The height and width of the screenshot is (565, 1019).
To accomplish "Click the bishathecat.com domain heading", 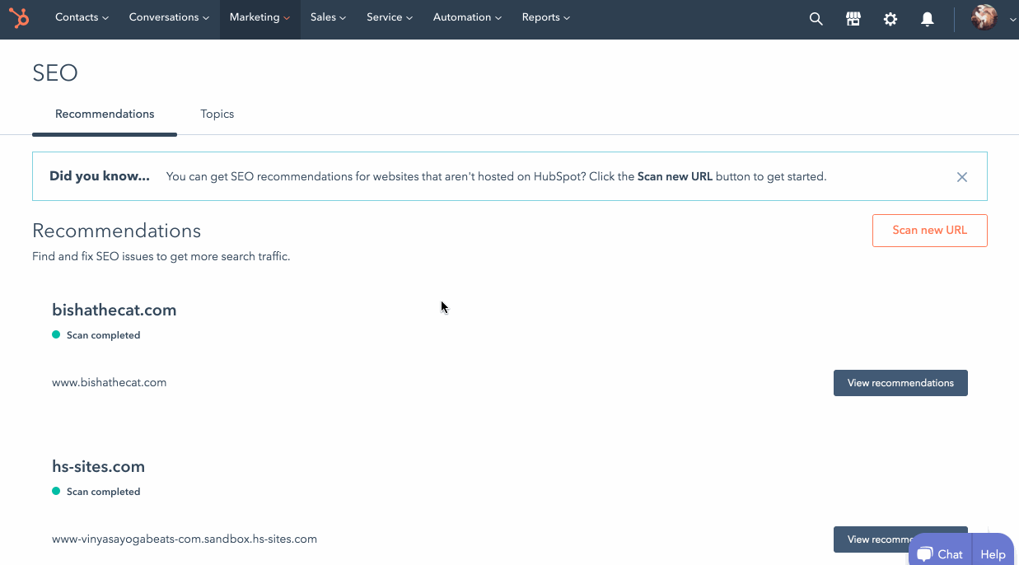I will pos(115,311).
